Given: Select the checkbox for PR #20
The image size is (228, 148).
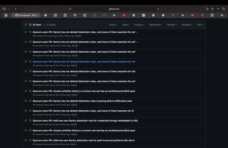Looking at the screenshot, I should pos(26,32).
